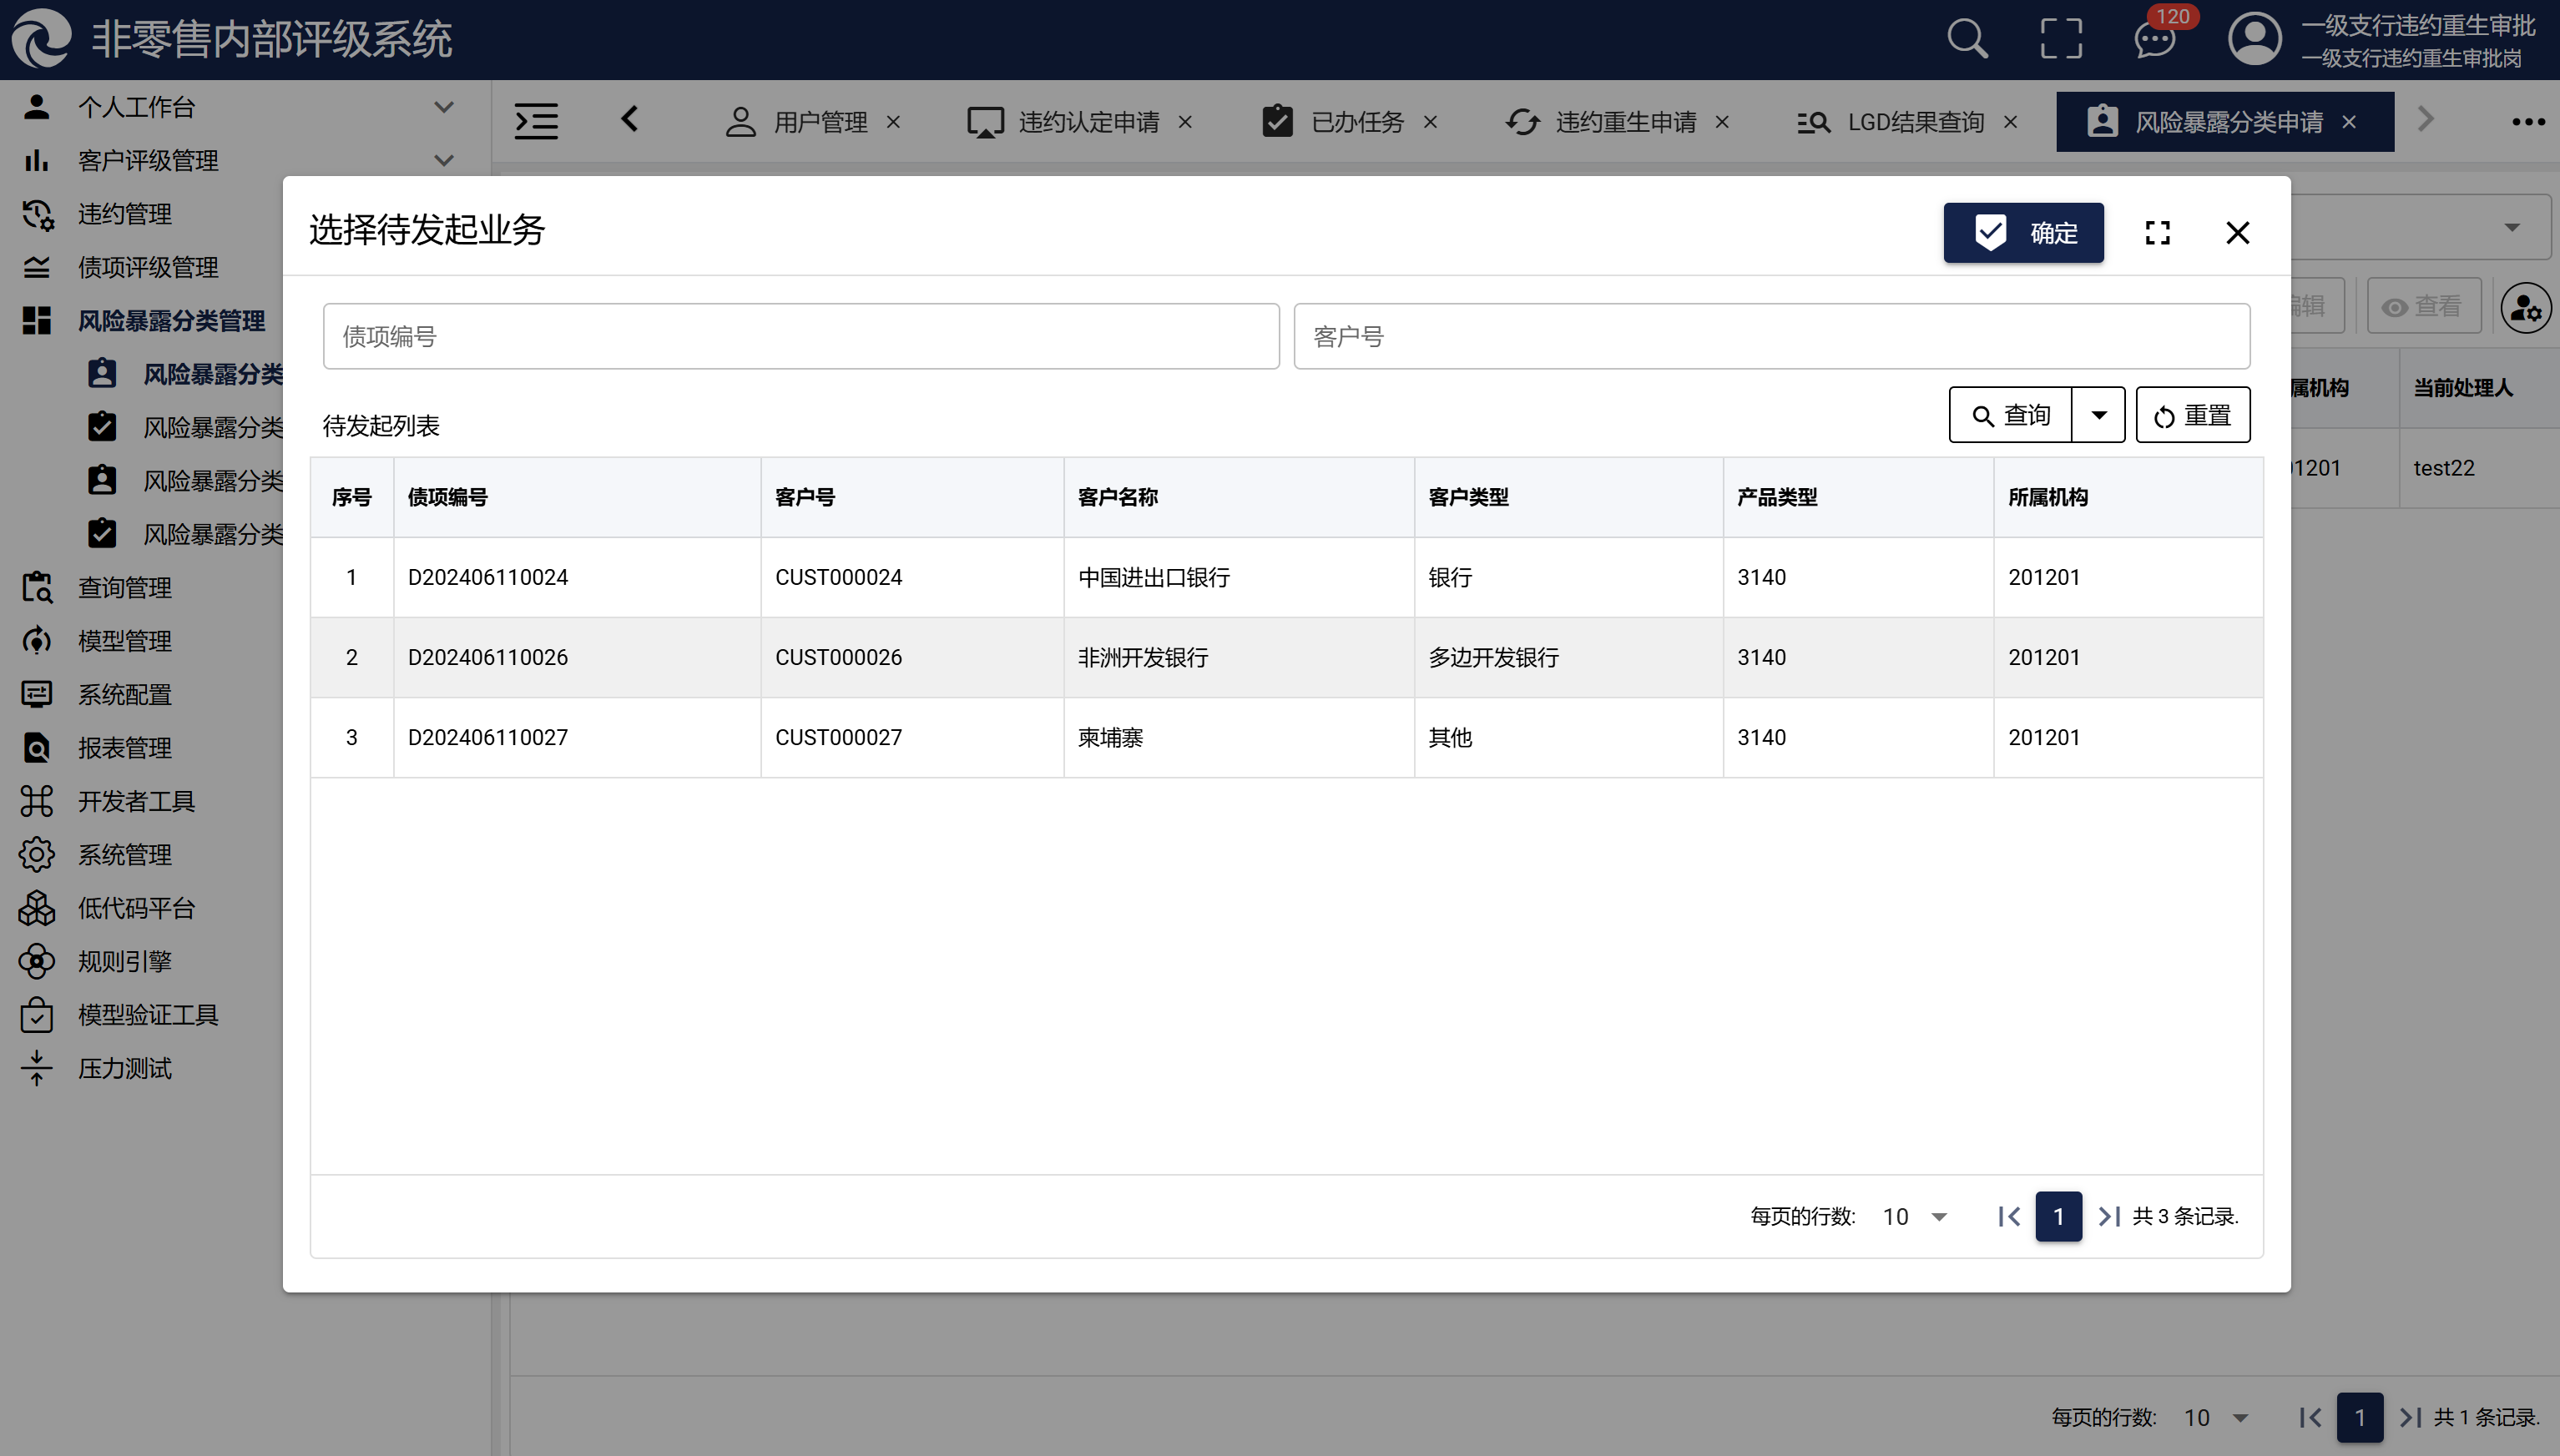
Task: Click the 重置 reset button
Action: (2192, 415)
